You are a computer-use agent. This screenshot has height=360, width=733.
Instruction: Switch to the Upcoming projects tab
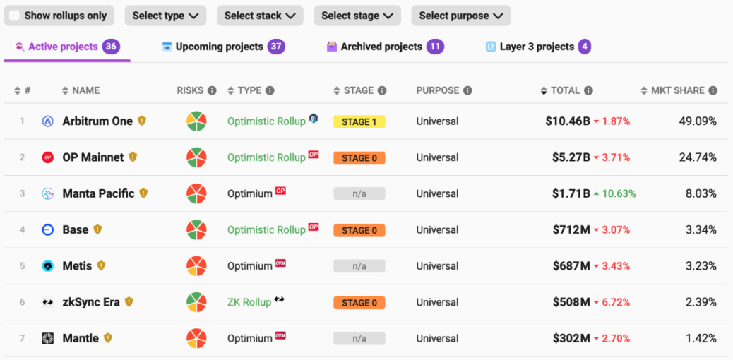click(x=223, y=47)
